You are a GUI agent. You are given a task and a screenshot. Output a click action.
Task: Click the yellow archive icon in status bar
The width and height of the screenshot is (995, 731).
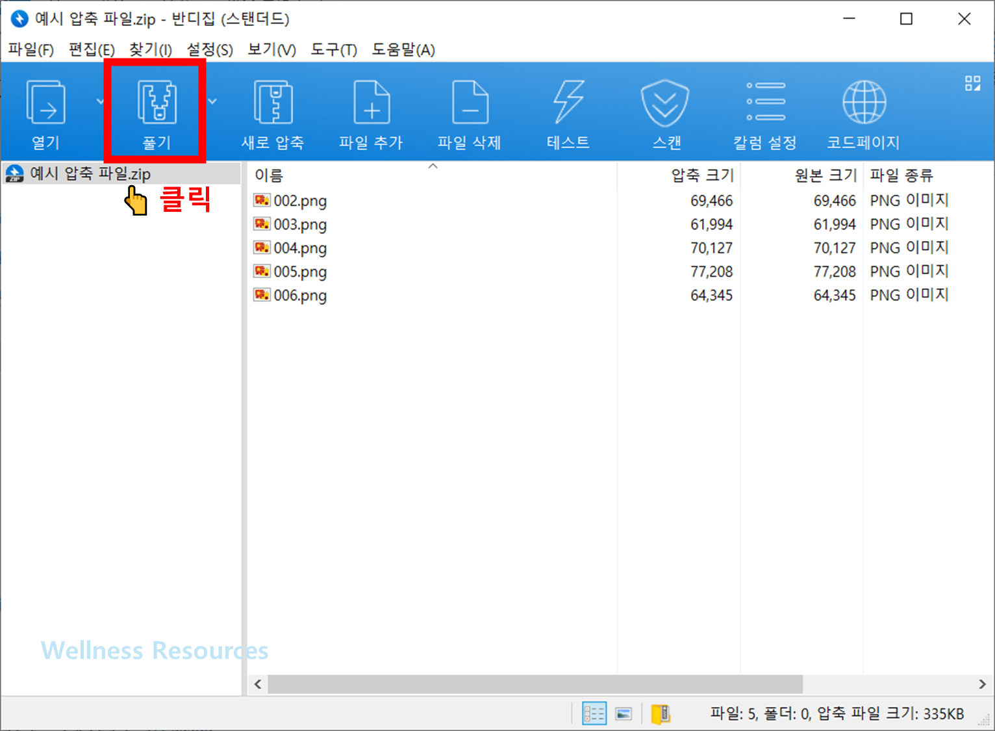661,713
